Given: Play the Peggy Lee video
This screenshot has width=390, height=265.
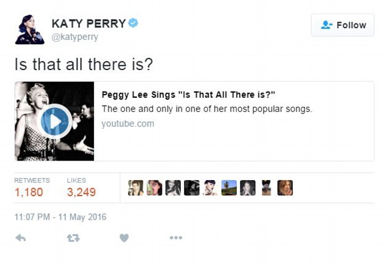Looking at the screenshot, I should point(55,122).
